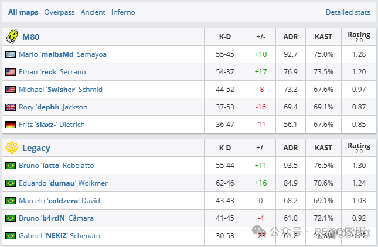Viewport: 378px width, 247px height.
Task: Click the US flag next to reck
Action: pos(10,72)
